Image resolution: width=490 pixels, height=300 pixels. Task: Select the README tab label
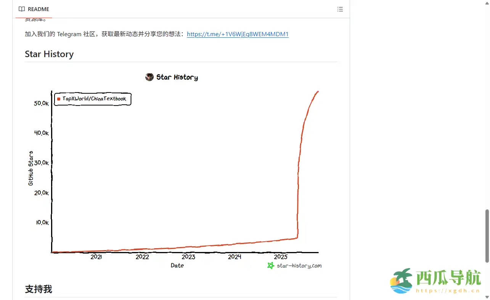pyautogui.click(x=39, y=9)
